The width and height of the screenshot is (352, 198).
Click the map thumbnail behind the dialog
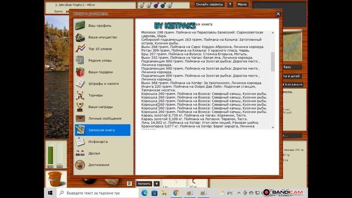293,46
